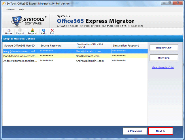Open Support from the toolbar
This screenshot has width=185, height=140.
[x=33, y=32]
